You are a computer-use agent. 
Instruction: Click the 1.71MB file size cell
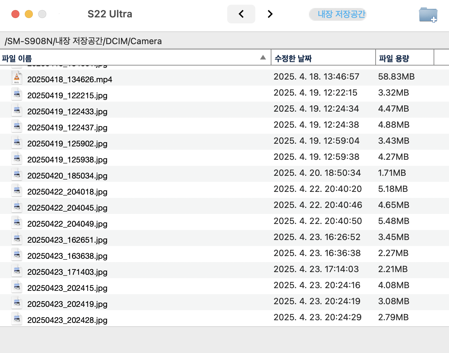tap(392, 173)
